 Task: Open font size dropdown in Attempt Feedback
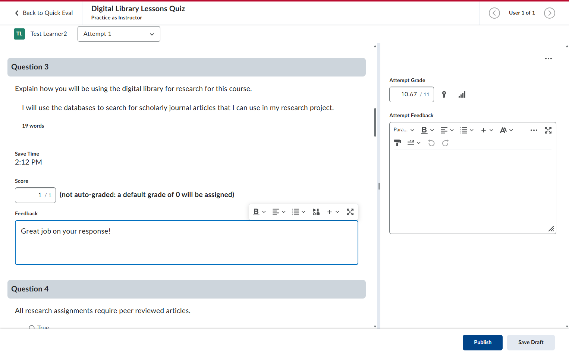[506, 130]
